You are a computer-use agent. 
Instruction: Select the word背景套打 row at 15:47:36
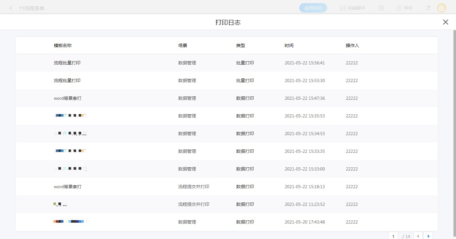point(68,98)
